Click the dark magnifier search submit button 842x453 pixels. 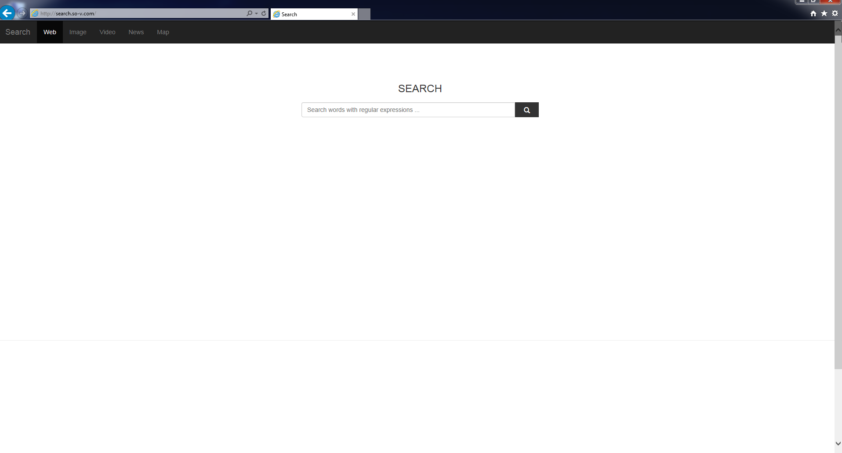[x=527, y=110]
